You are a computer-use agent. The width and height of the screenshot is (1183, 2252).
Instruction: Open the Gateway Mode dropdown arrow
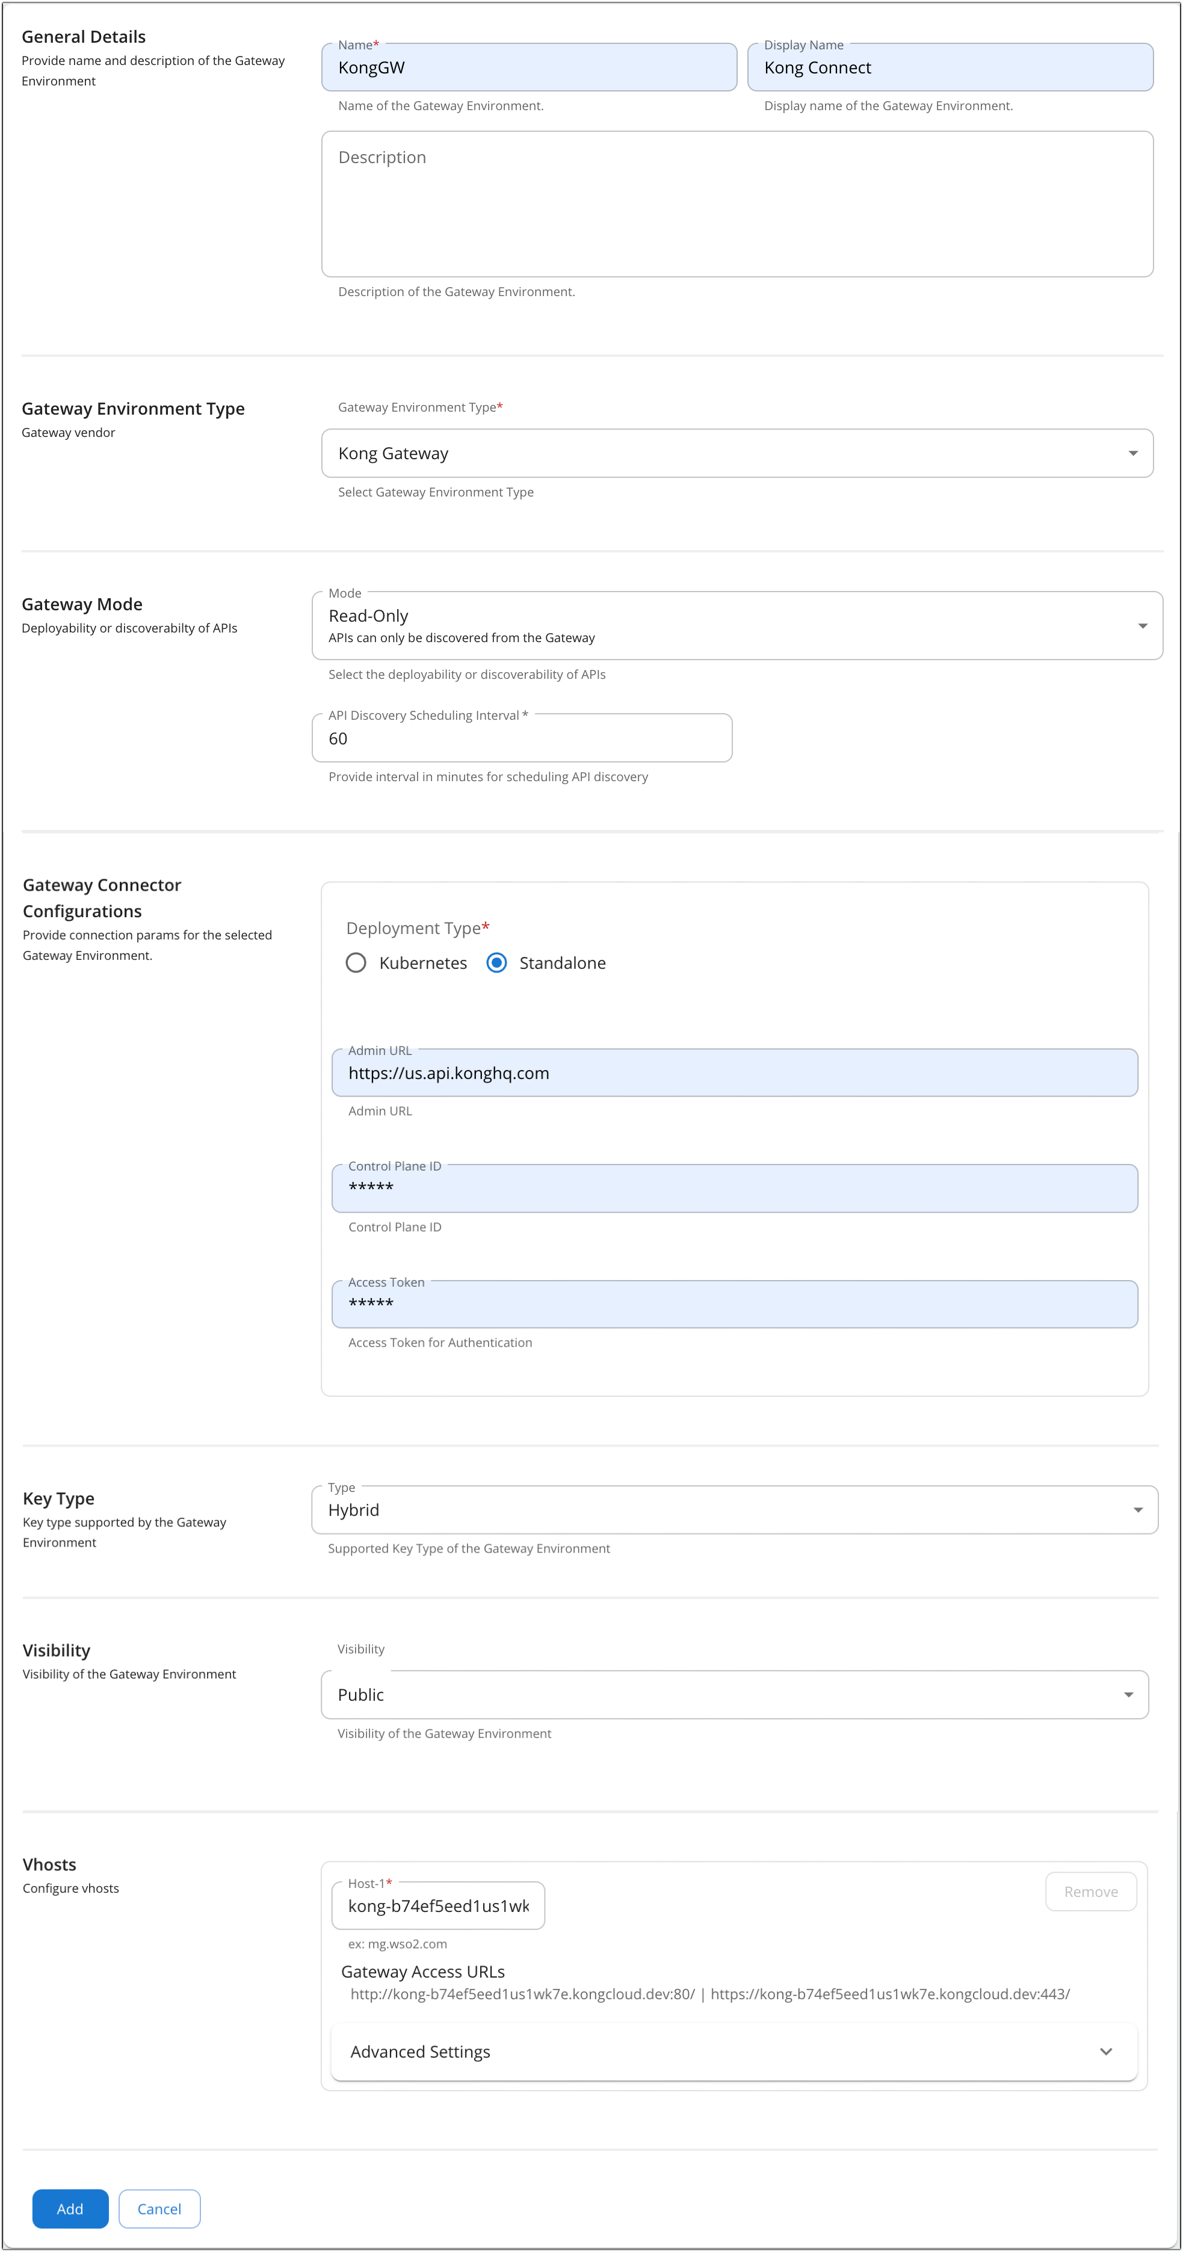tap(1142, 626)
